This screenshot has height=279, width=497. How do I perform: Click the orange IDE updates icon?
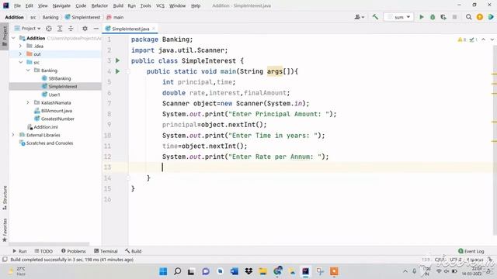tap(480, 17)
